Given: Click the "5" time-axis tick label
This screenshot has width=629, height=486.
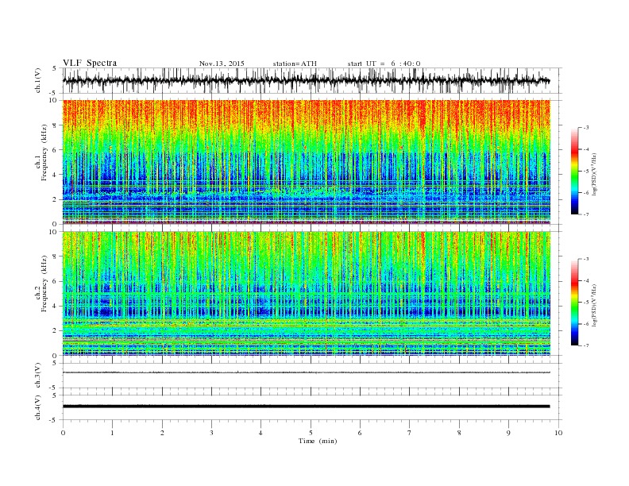Looking at the screenshot, I should (311, 433).
